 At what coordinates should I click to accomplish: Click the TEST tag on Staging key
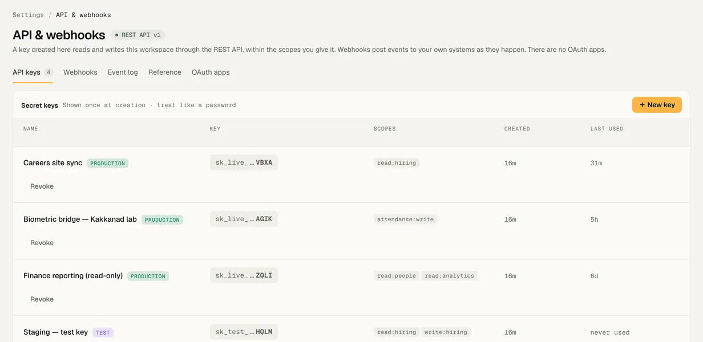click(x=103, y=333)
